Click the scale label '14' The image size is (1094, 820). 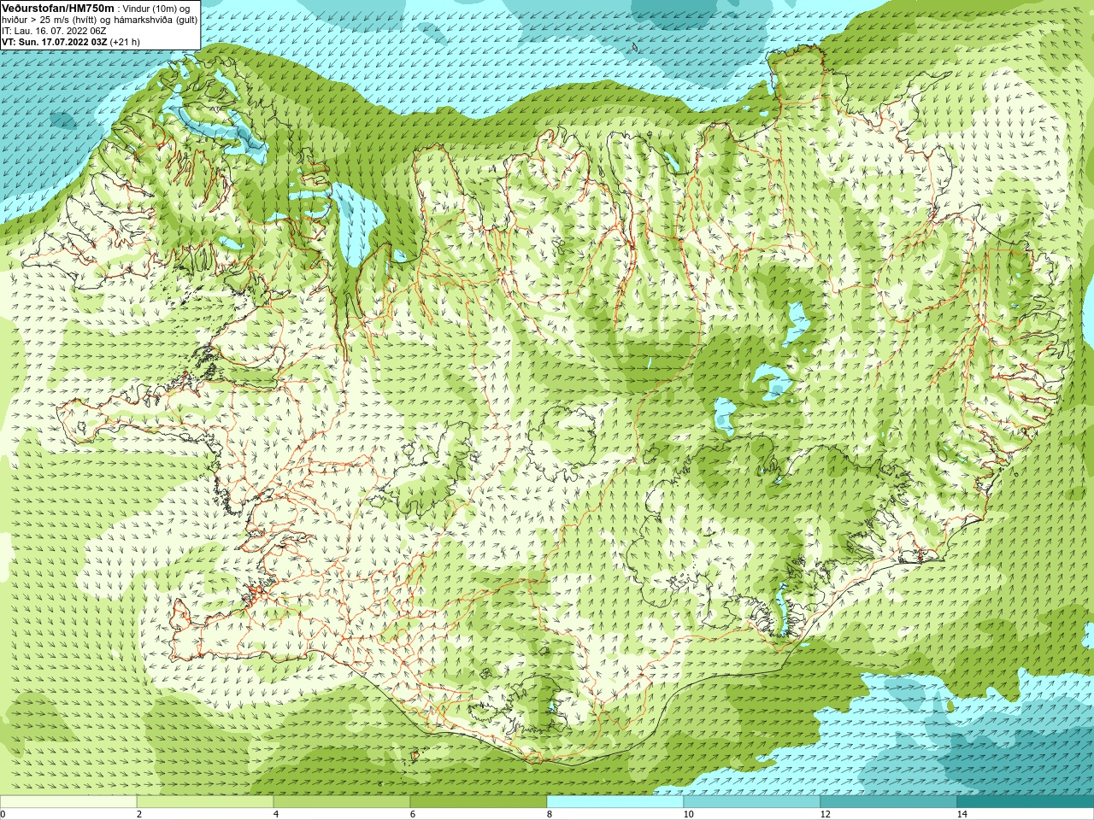point(962,814)
